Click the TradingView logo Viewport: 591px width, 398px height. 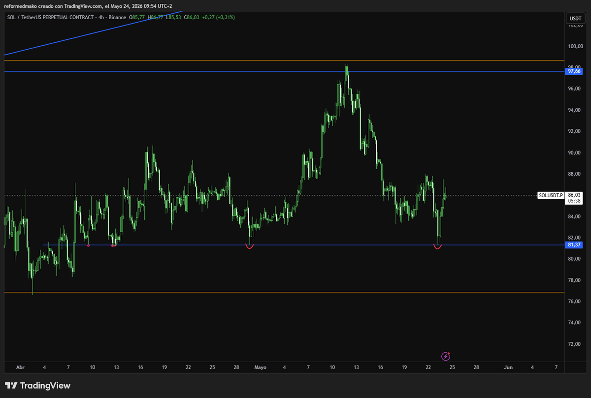[x=37, y=386]
